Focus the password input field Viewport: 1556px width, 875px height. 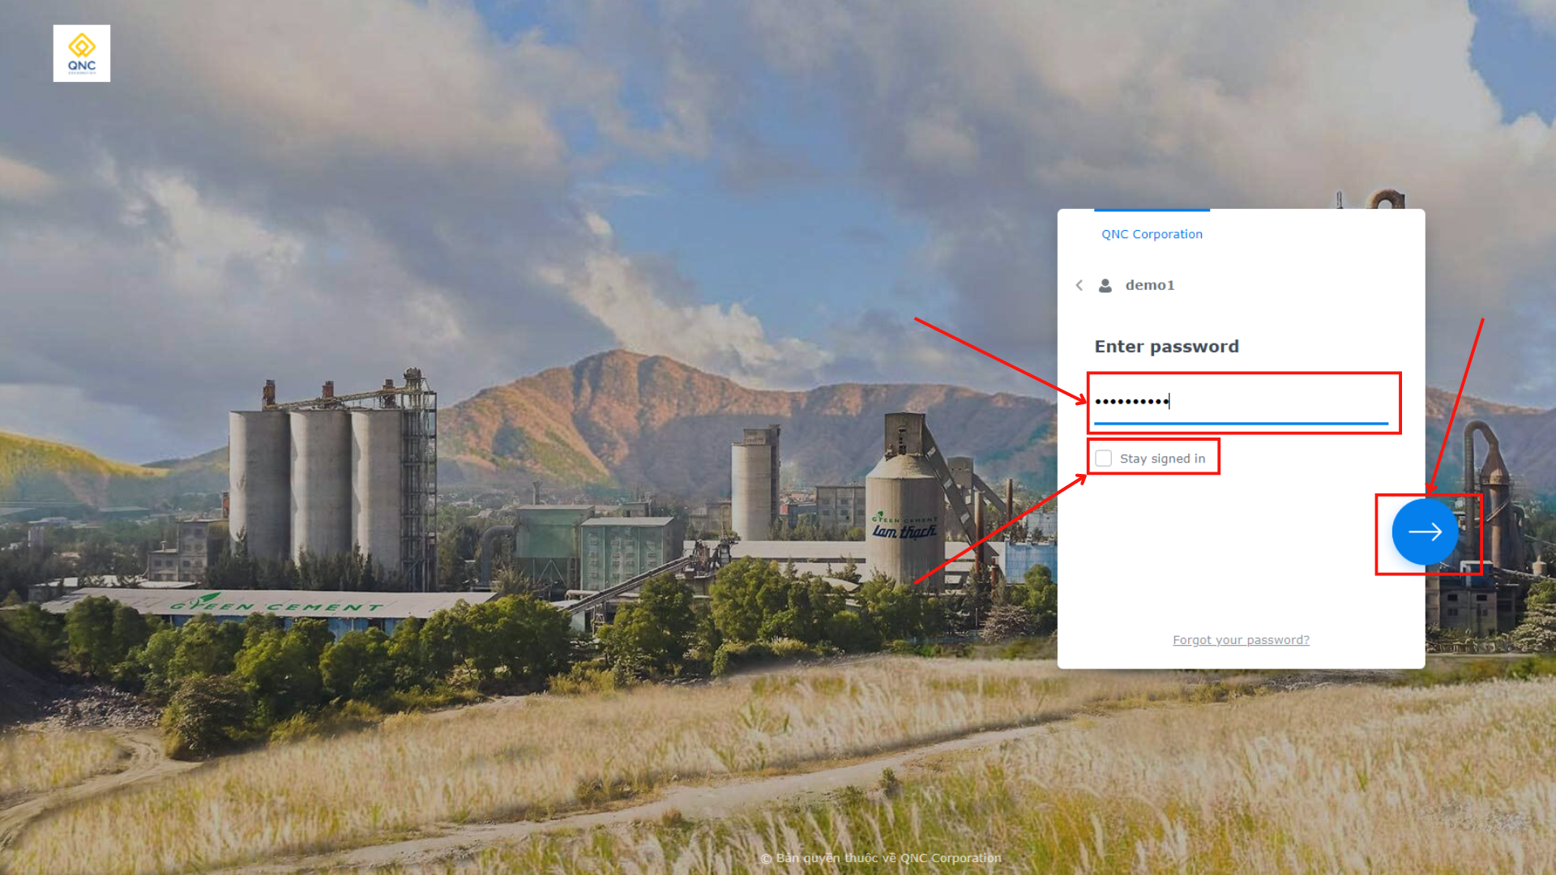(1241, 402)
